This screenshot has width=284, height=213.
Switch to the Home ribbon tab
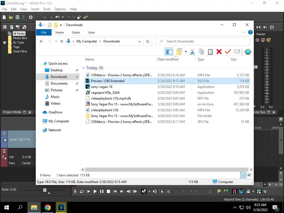pyautogui.click(x=60, y=32)
